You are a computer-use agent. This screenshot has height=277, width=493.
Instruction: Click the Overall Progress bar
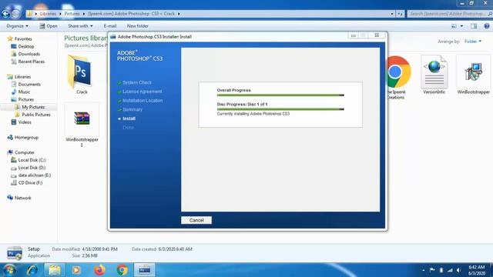pos(280,95)
